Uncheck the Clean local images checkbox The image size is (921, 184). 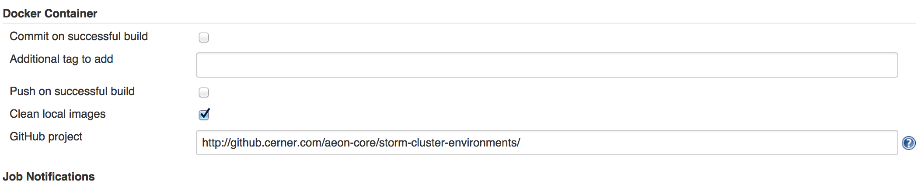pos(204,115)
